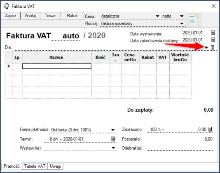This screenshot has height=173, width=220.
Task: Switch to the Tabela VAT tab
Action: [x=35, y=166]
